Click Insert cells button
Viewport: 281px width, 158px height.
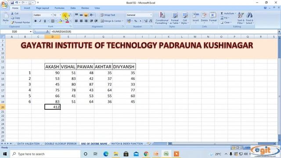coord(195,18)
